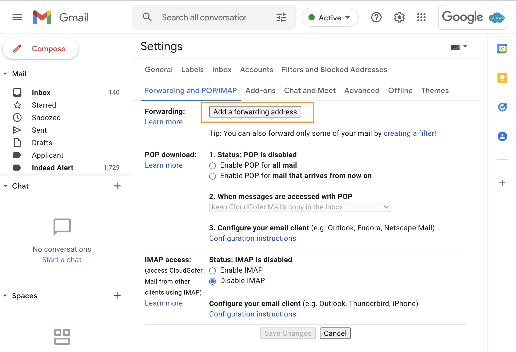The height and width of the screenshot is (352, 516).
Task: Switch to the Offline tab
Action: [400, 90]
